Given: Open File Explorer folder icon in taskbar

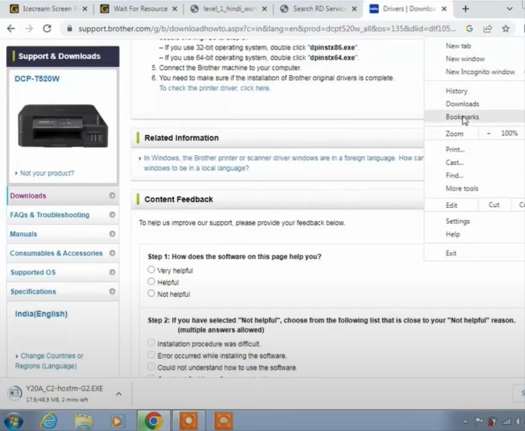Looking at the screenshot, I should [83, 421].
